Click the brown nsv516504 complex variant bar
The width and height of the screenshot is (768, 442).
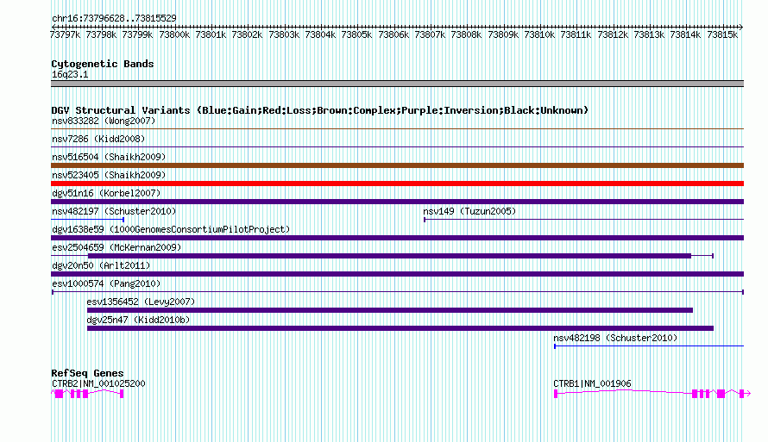click(x=397, y=165)
